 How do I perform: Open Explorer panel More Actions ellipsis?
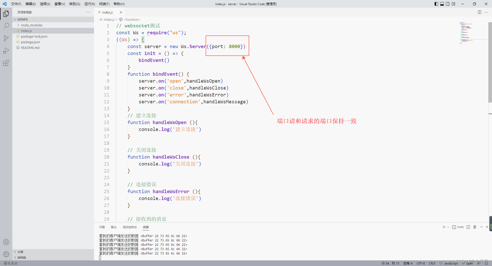coord(88,12)
